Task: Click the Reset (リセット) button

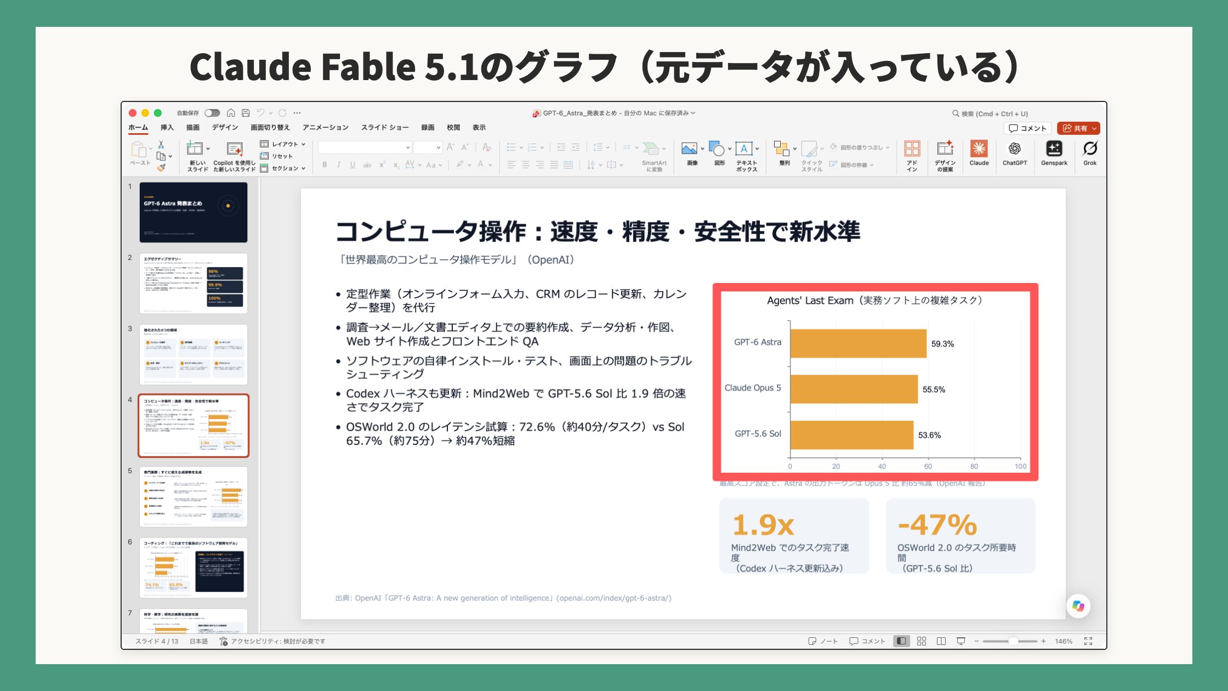Action: click(x=276, y=156)
